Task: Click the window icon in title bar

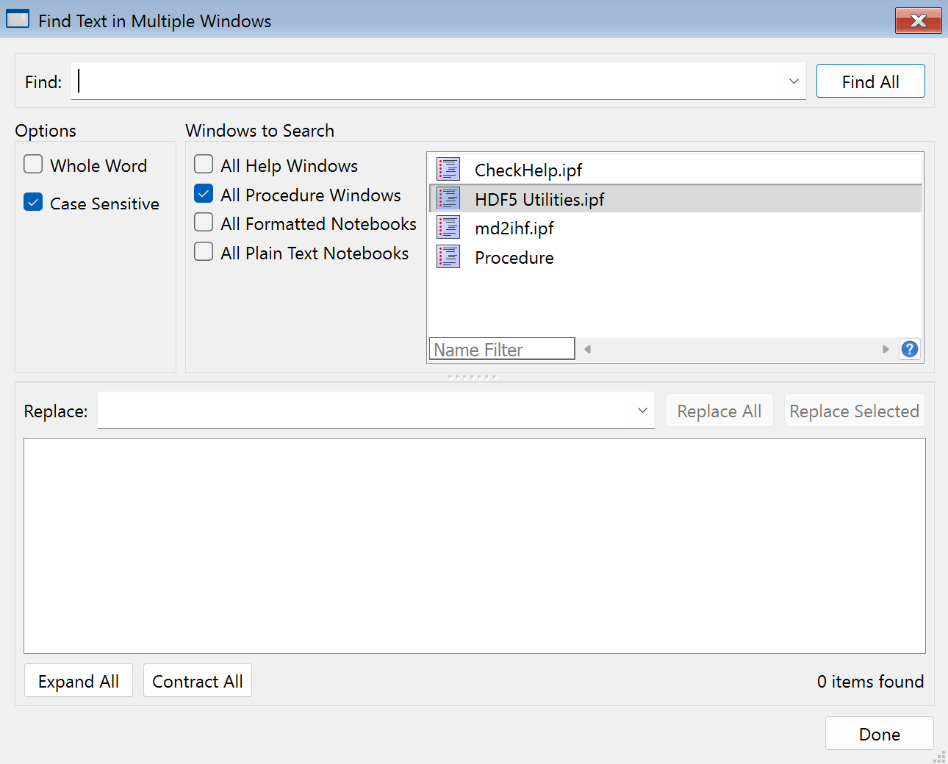Action: [18, 20]
